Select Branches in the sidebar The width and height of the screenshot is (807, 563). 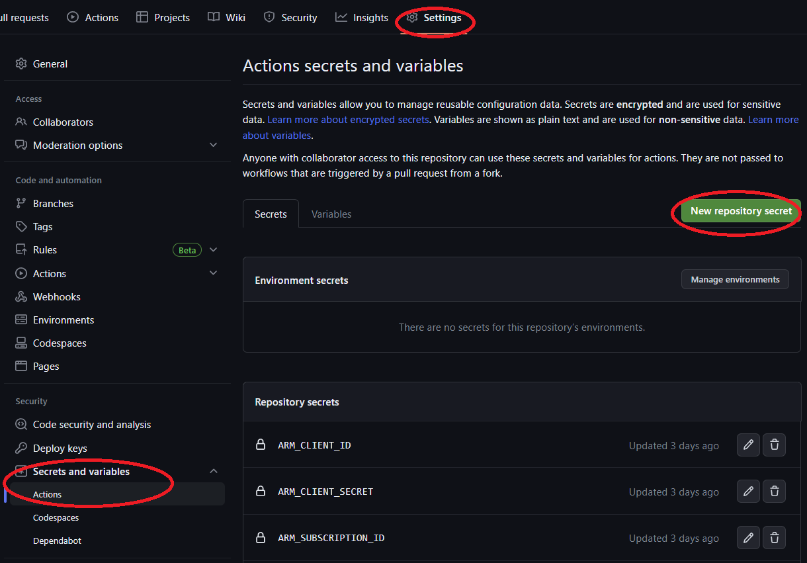53,203
